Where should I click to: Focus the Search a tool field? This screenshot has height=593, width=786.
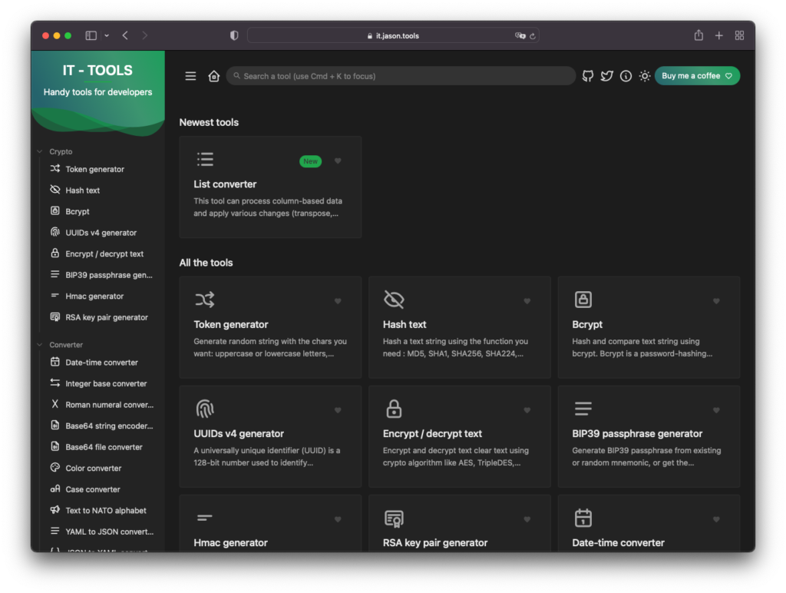tap(401, 76)
